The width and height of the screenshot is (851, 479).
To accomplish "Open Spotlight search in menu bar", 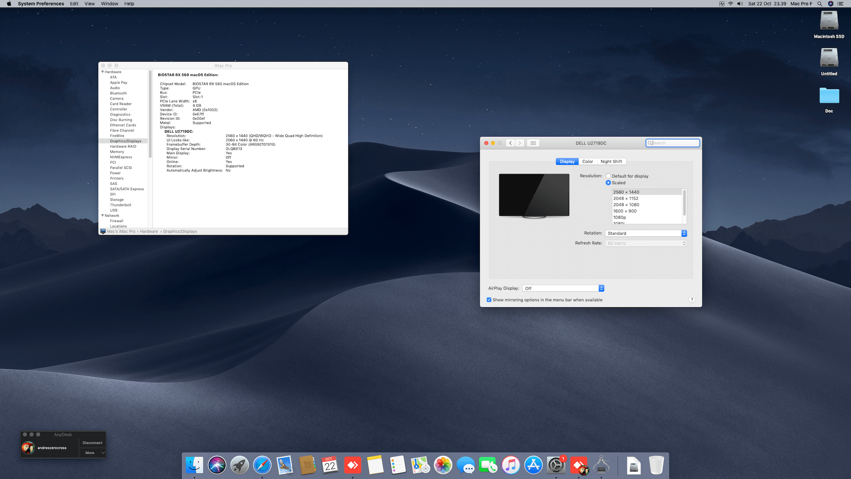I will (820, 4).
